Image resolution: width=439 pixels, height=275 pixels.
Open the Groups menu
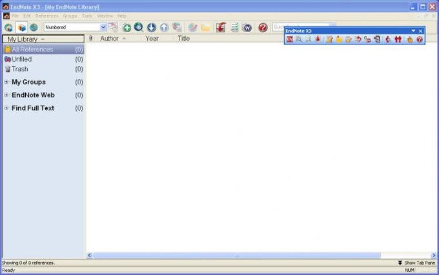tap(70, 16)
